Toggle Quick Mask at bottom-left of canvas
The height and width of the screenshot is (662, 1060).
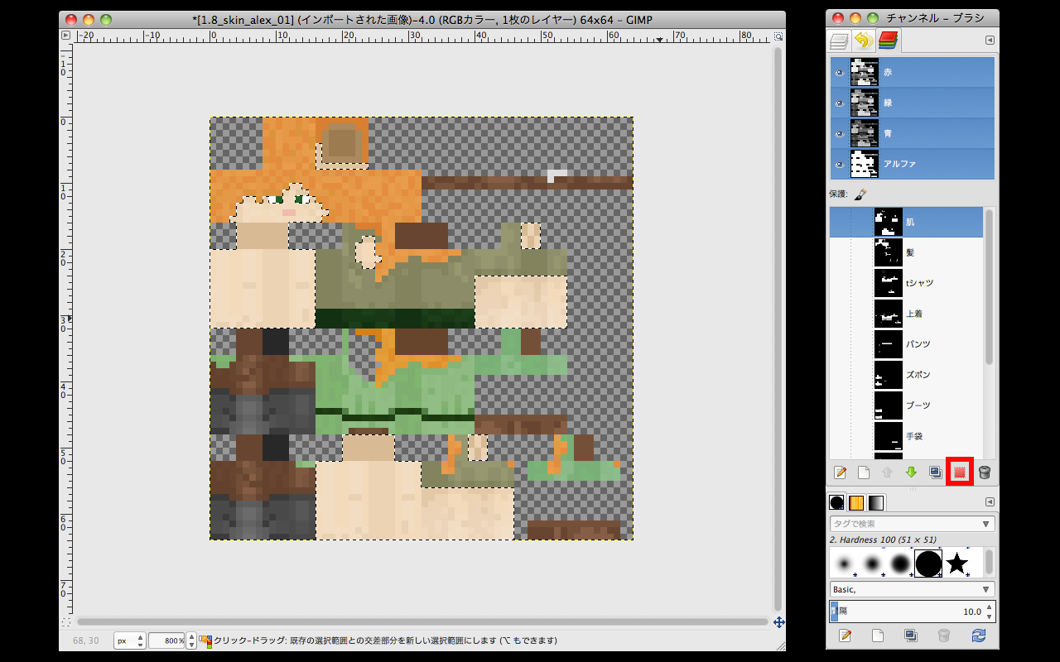[65, 621]
